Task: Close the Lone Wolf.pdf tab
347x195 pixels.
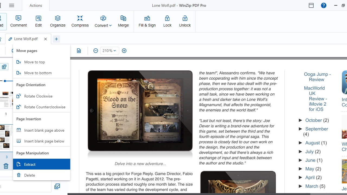Action: coord(46,39)
